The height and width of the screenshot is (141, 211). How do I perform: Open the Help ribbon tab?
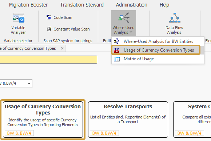tap(164, 5)
